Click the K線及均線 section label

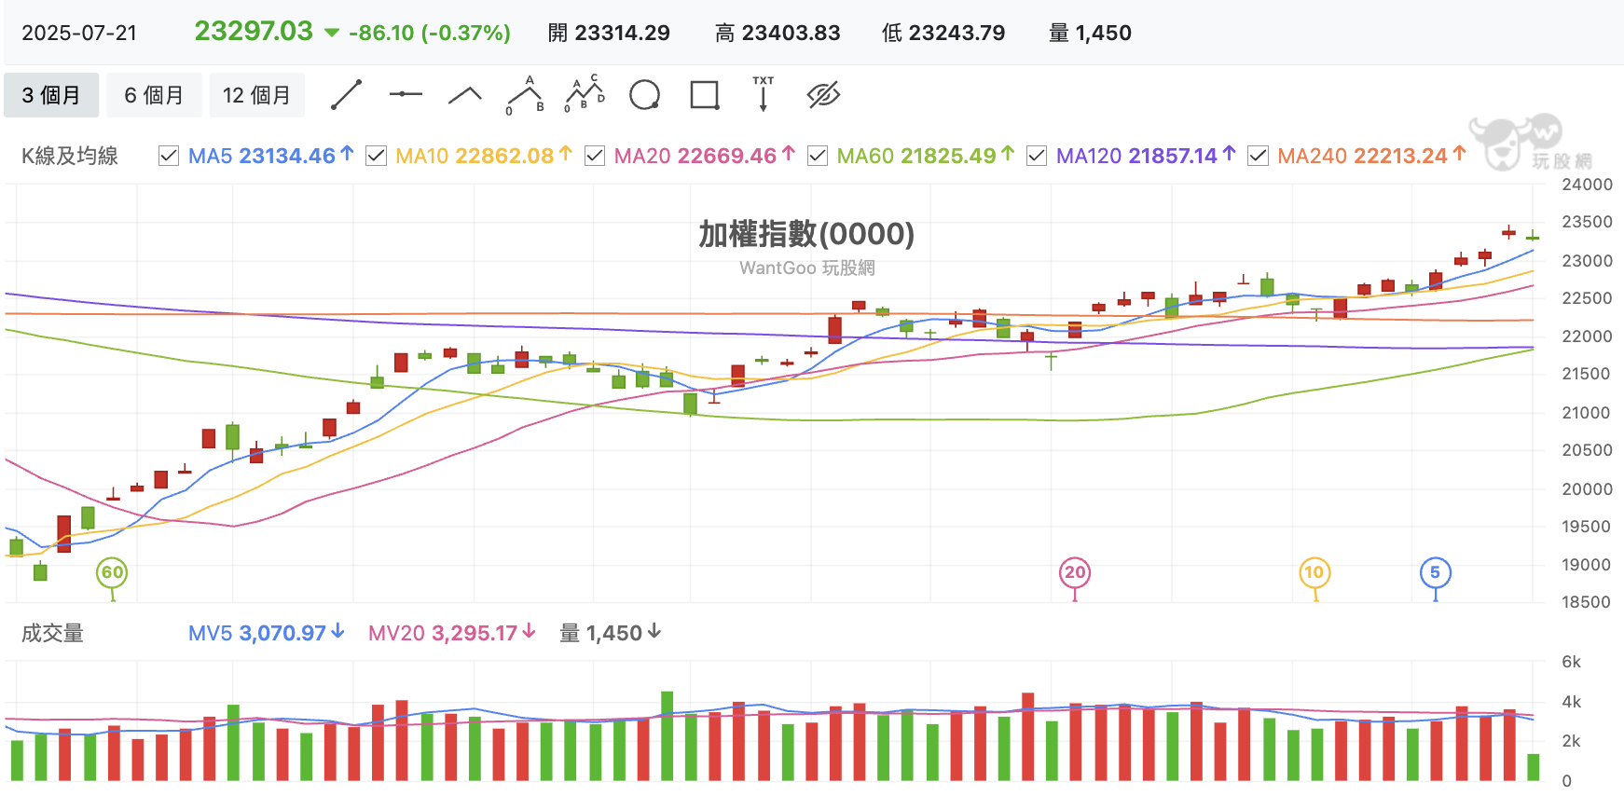[70, 156]
